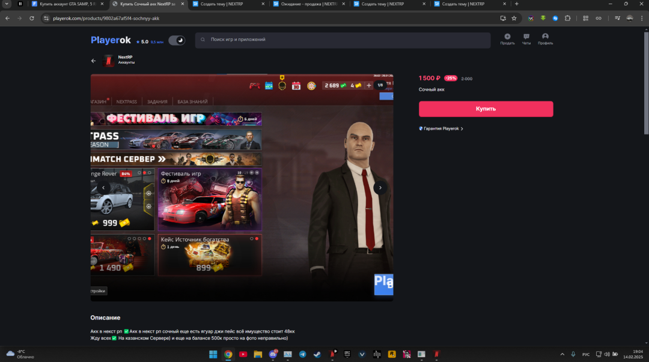Open the Чаты (Chats) icon
This screenshot has width=649, height=362.
tap(526, 39)
